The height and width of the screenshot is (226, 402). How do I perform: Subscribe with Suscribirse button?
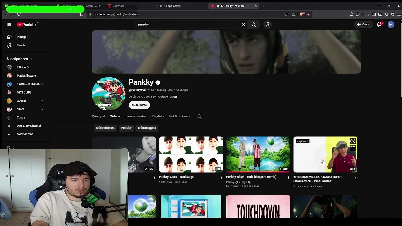click(x=139, y=105)
